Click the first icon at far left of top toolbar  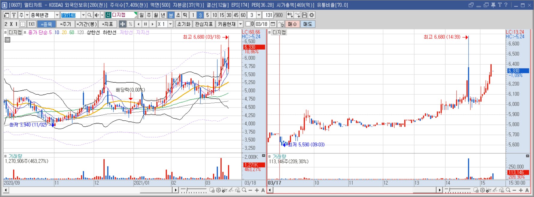[7, 15]
